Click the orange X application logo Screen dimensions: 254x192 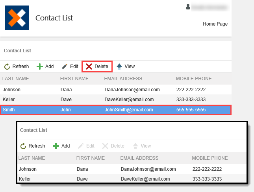17,18
